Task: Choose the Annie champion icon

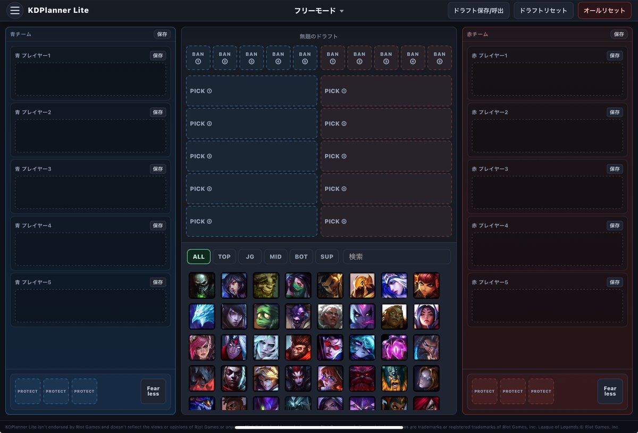Action: pos(426,286)
